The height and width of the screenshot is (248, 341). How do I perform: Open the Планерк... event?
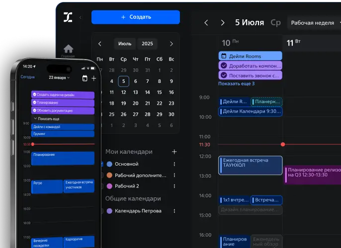266,102
